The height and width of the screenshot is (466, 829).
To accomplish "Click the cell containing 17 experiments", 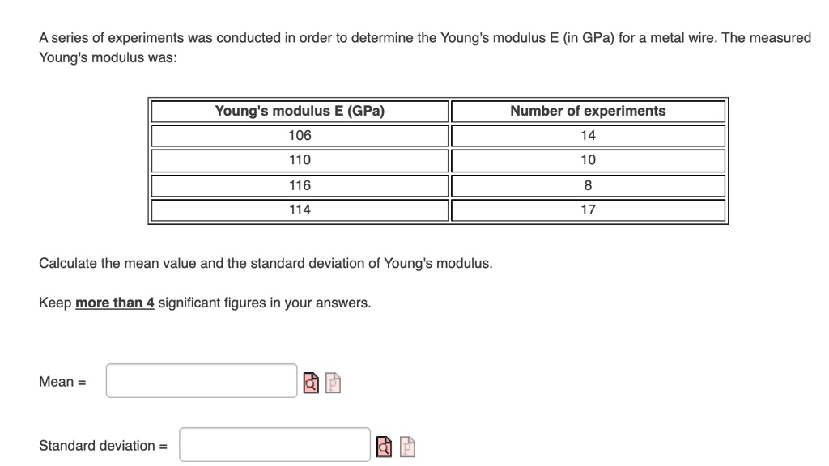I will tap(588, 210).
